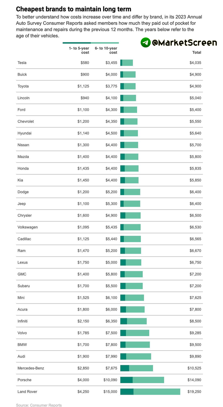Click the light green legend line

point(105,43)
